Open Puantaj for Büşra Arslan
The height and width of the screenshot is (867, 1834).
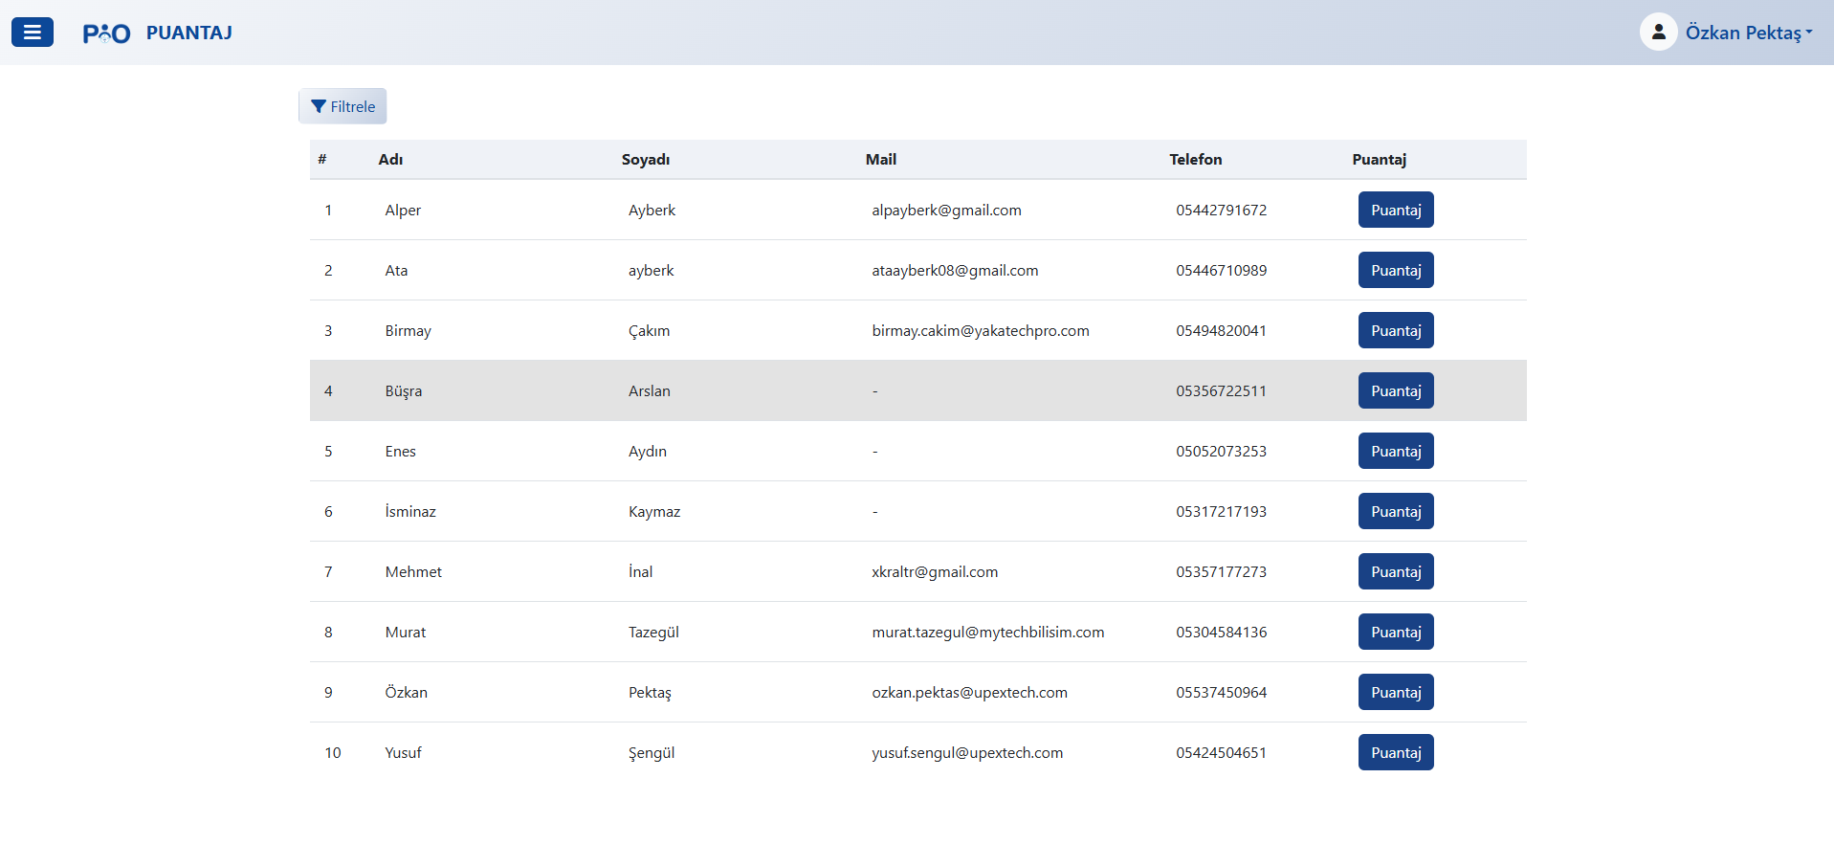[1395, 390]
